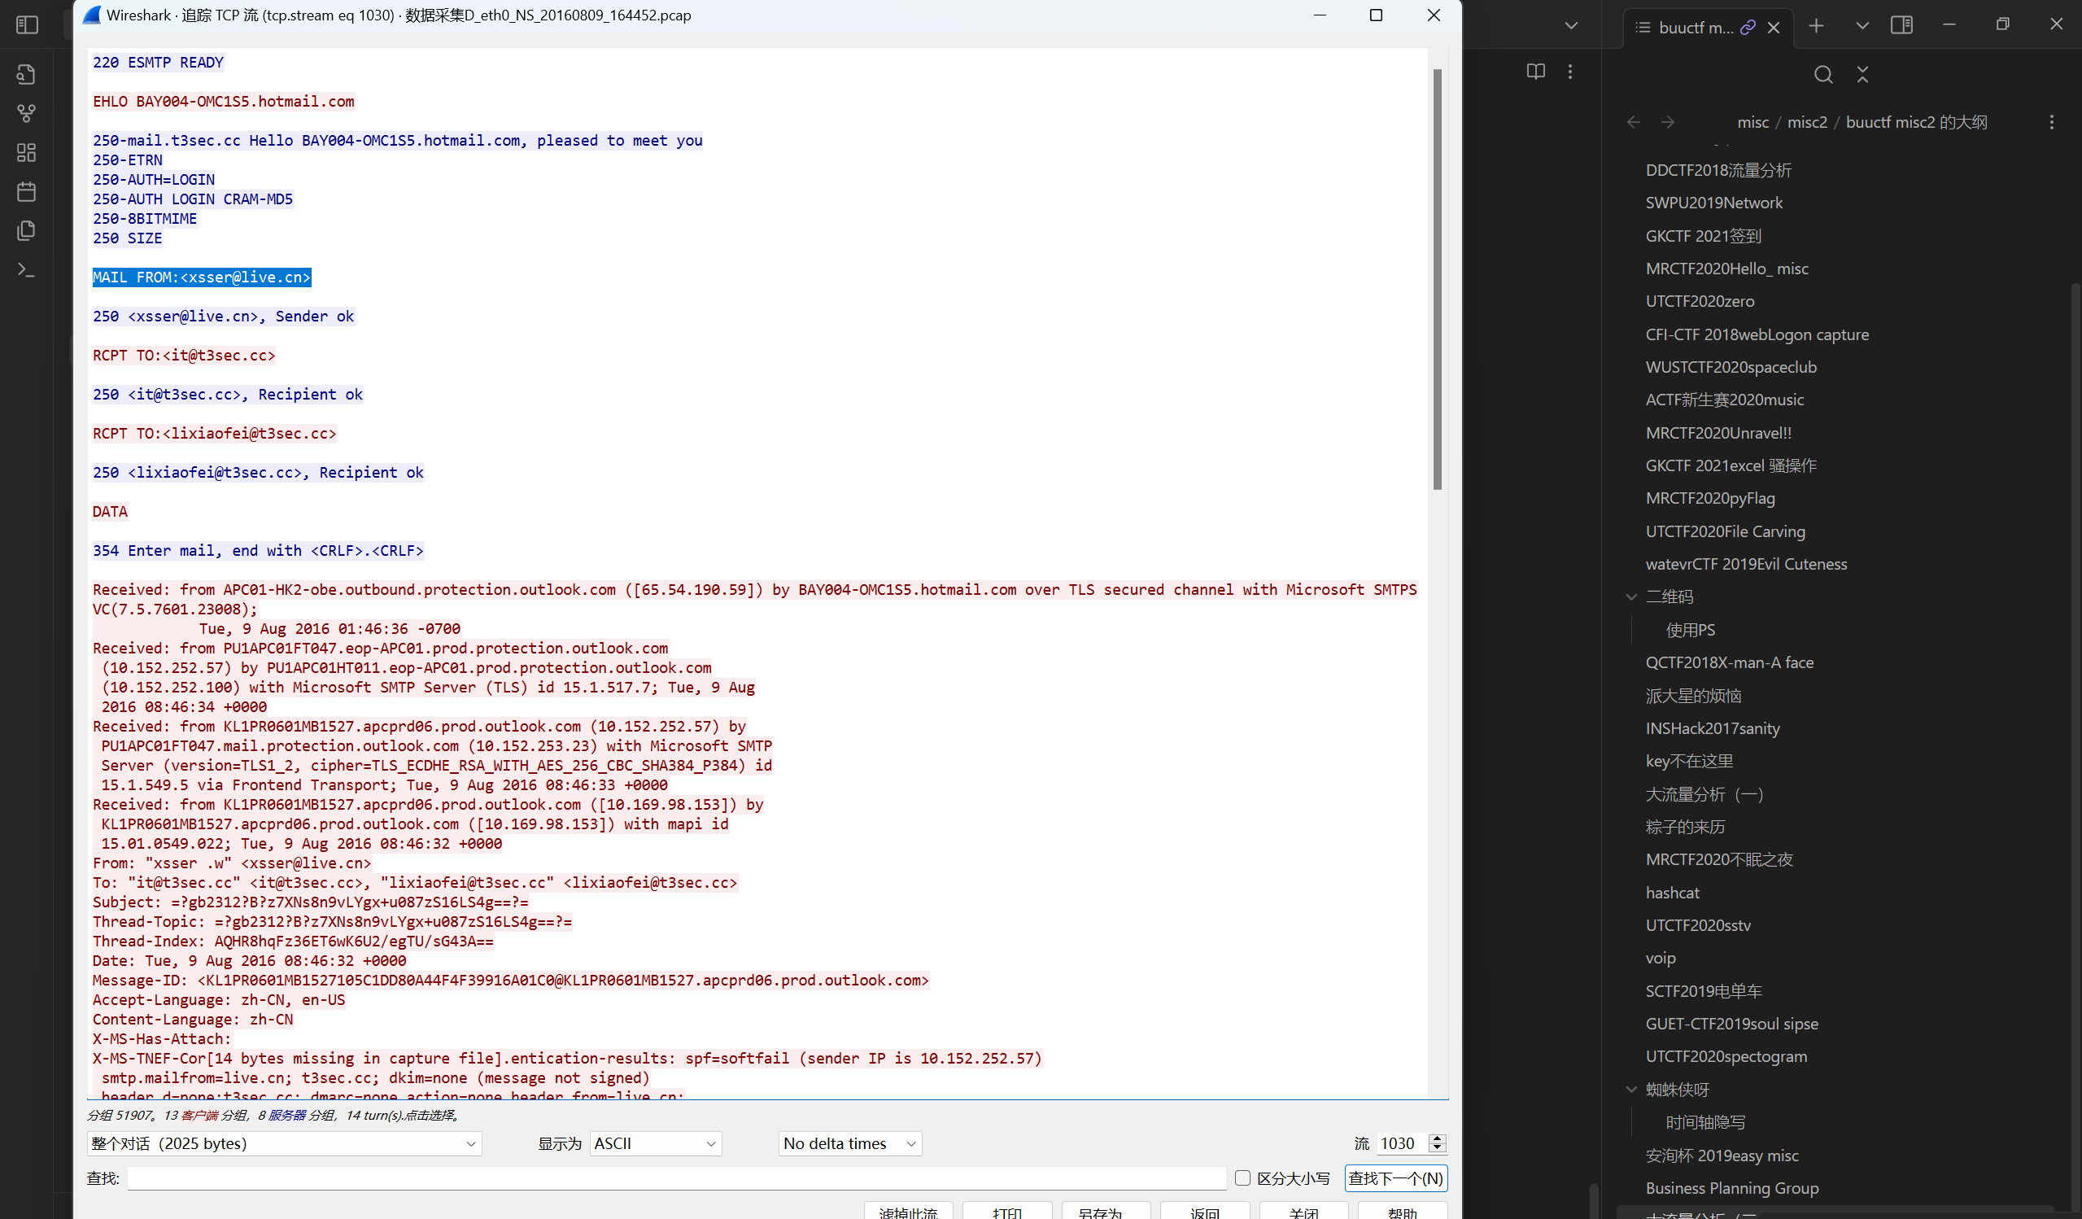
Task: Jump to MRCTF2020Hello_ misc outline heading
Action: (x=1726, y=269)
